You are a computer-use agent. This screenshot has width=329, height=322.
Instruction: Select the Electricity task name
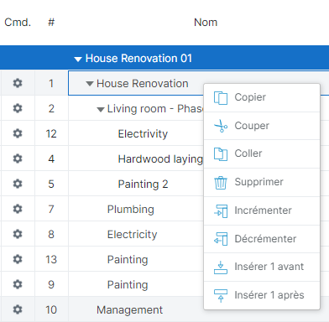132,234
